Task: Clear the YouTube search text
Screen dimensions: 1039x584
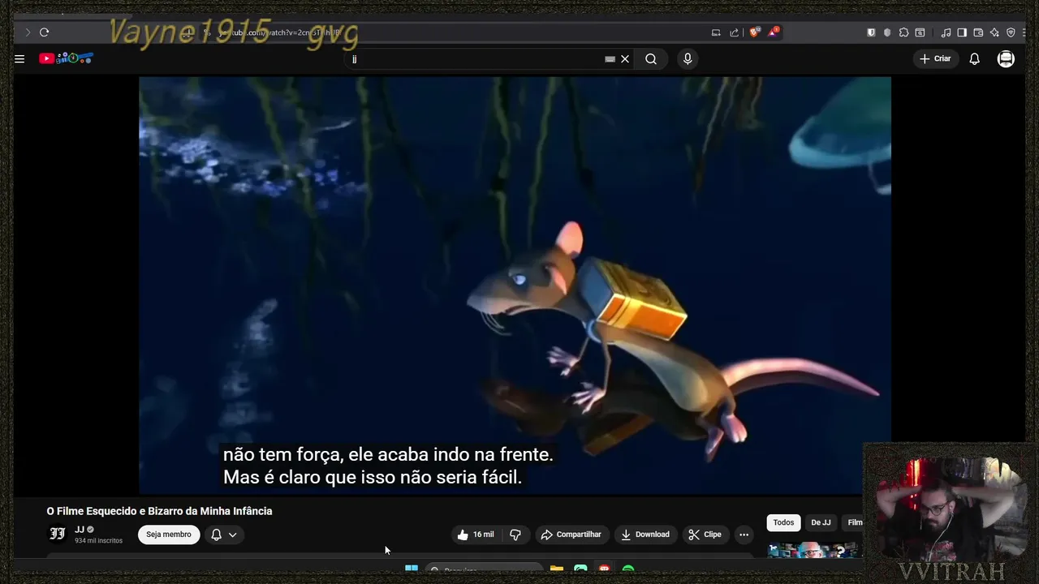Action: tap(625, 59)
